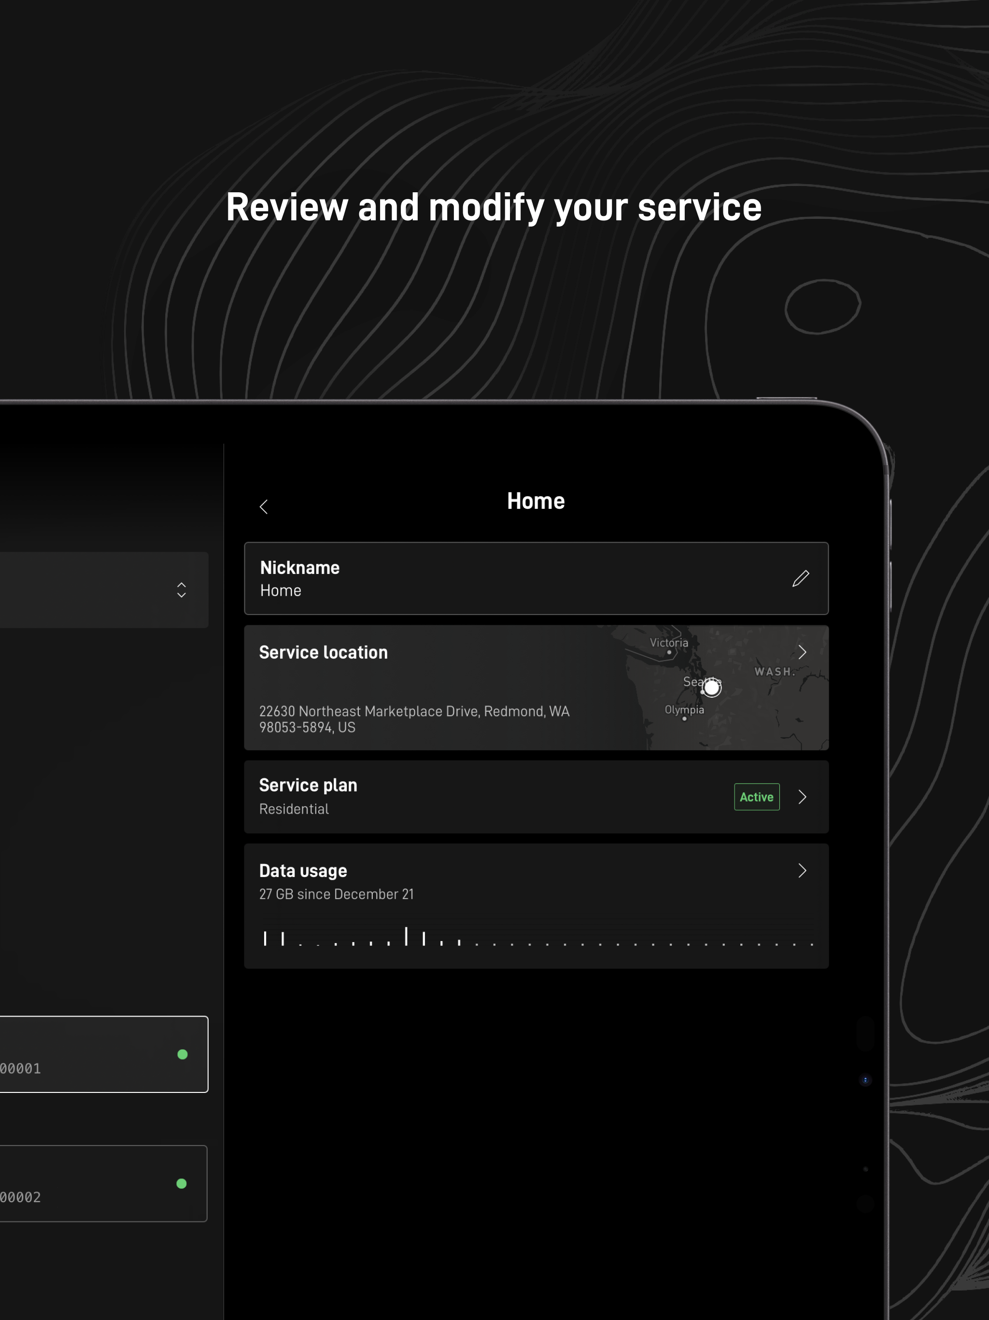Open Service plan via its chevron
Viewport: 989px width, 1320px height.
[x=802, y=797]
